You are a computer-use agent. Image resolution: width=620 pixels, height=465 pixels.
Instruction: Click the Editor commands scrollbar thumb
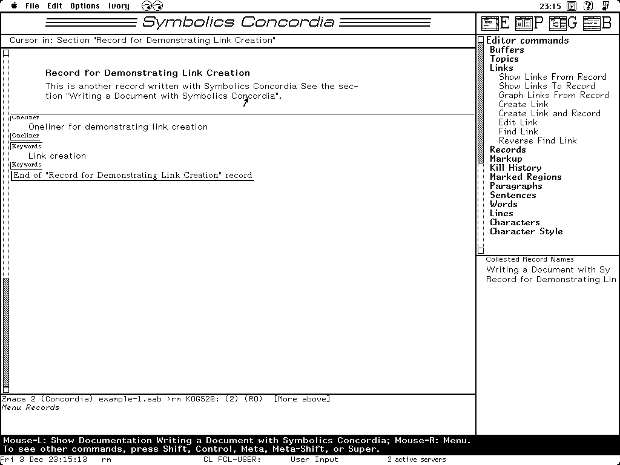(x=481, y=103)
